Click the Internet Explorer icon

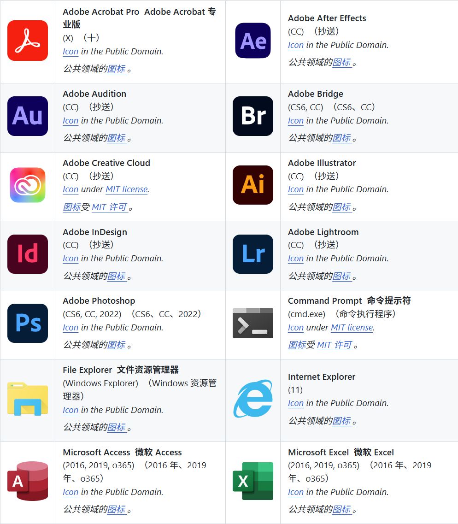253,399
